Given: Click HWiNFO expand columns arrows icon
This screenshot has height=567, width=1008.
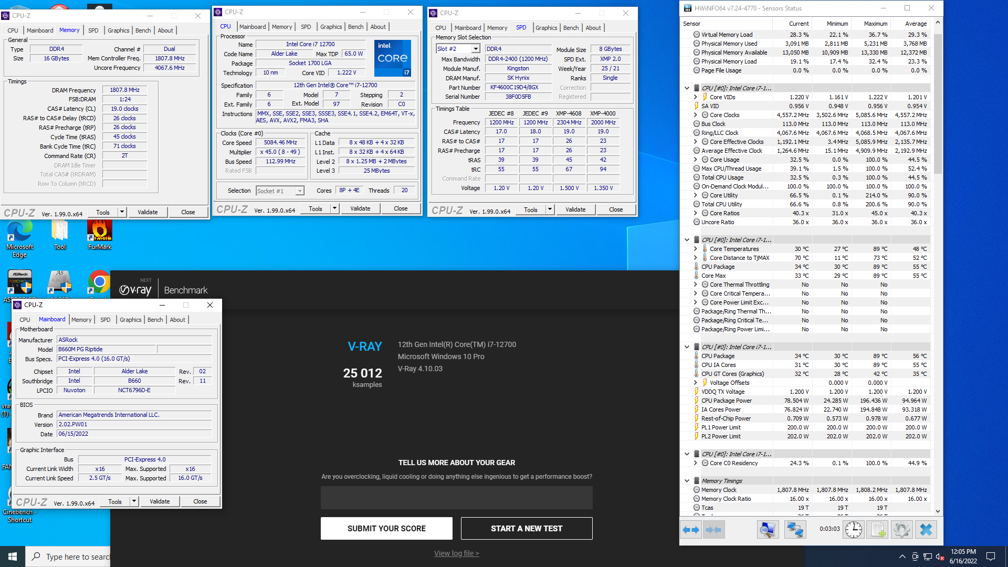Looking at the screenshot, I should pos(691,530).
